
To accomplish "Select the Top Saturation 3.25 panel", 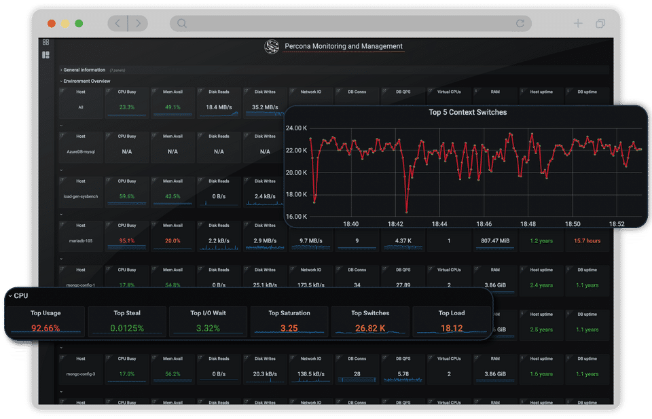I will 289,322.
